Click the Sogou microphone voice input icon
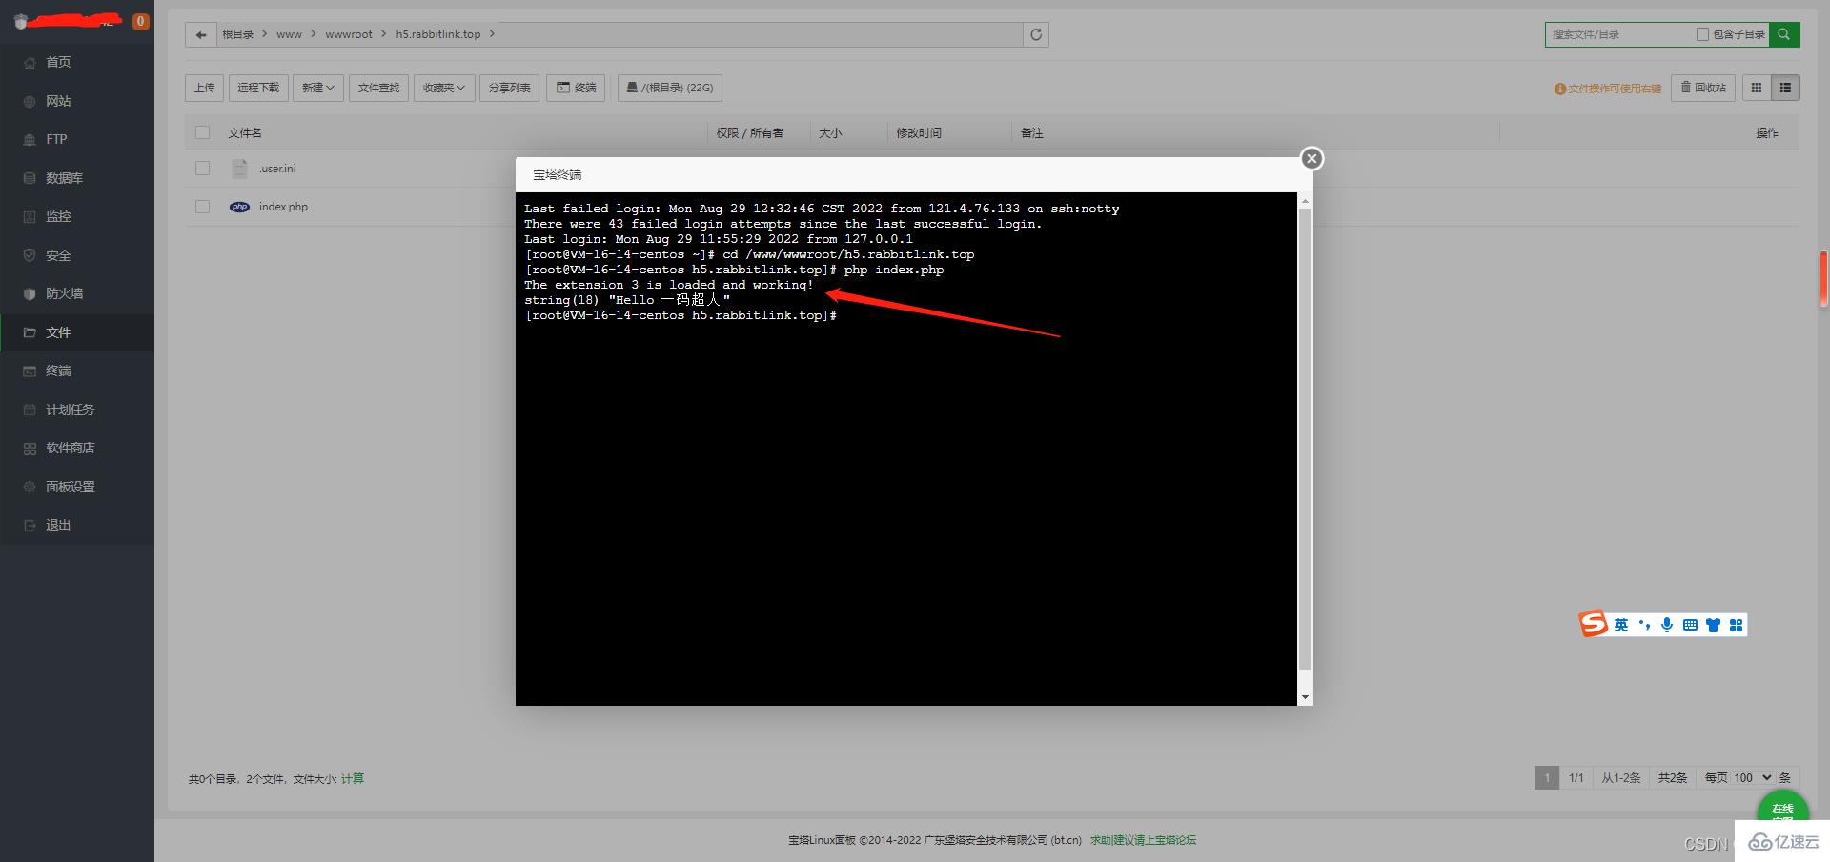The height and width of the screenshot is (862, 1830). 1667,625
